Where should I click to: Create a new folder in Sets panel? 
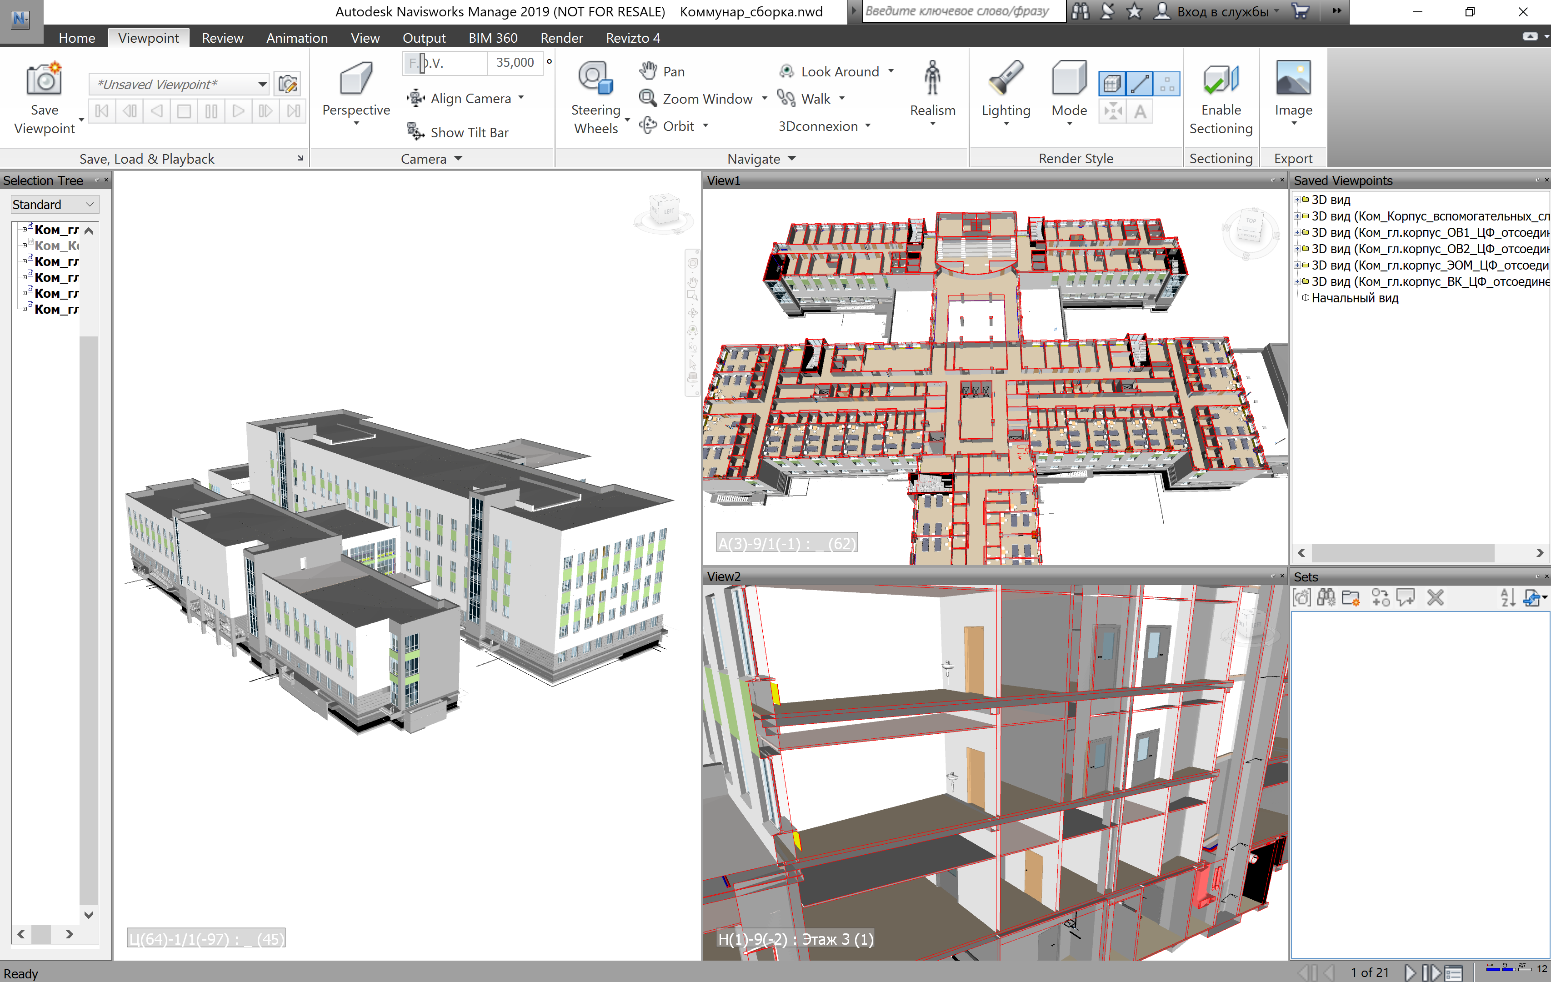[x=1351, y=598]
